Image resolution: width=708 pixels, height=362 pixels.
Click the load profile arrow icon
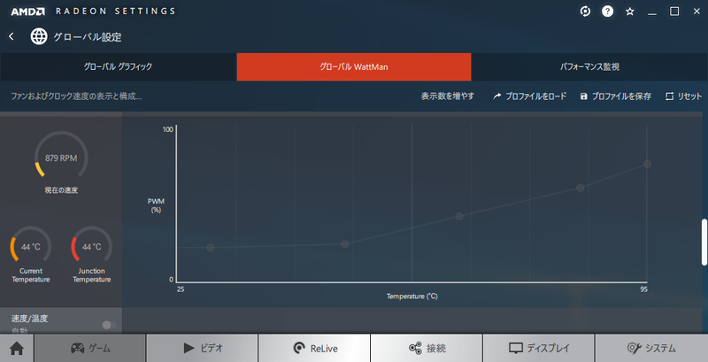pos(497,96)
